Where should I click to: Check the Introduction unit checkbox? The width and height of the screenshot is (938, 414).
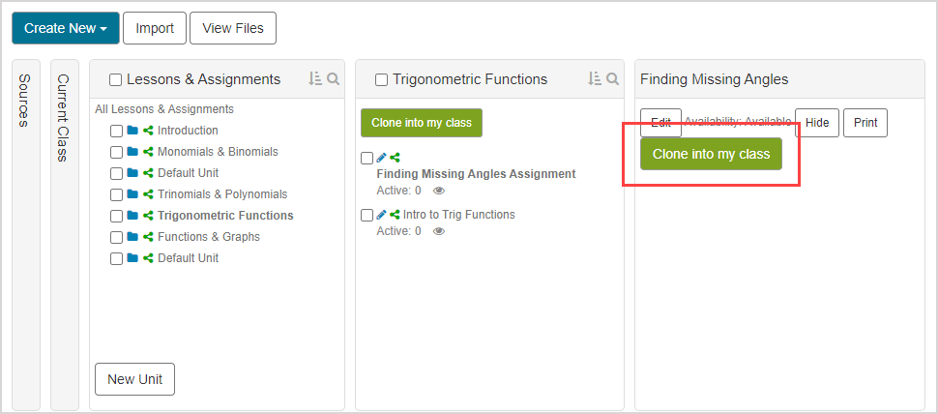tap(116, 131)
